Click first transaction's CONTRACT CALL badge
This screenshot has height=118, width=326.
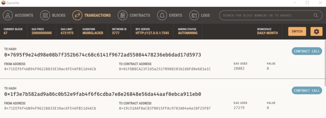307,51
